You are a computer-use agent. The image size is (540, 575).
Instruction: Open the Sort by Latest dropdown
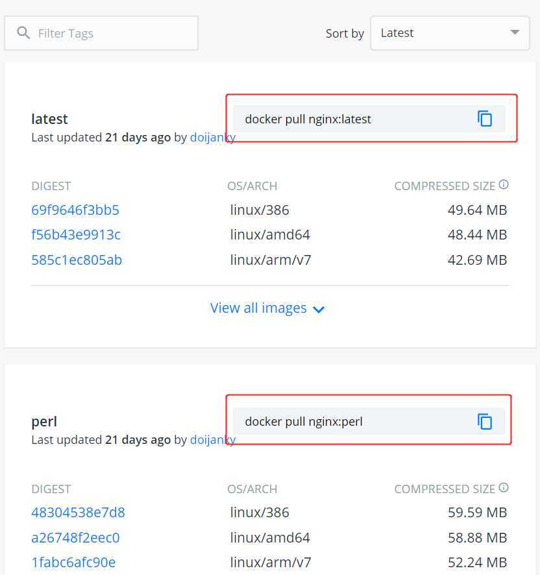(450, 33)
